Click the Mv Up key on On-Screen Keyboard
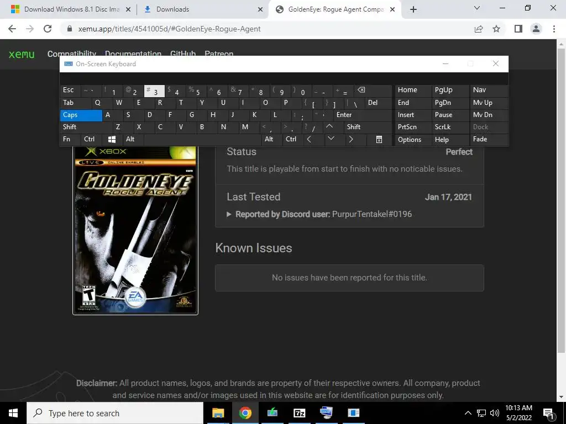 click(489, 103)
